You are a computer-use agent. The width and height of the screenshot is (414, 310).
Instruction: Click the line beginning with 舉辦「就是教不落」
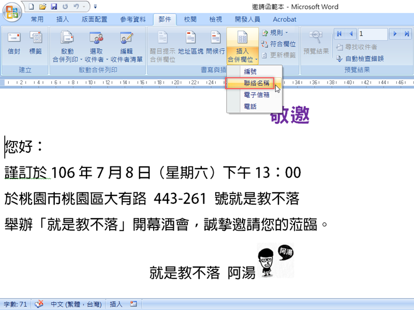click(x=166, y=224)
